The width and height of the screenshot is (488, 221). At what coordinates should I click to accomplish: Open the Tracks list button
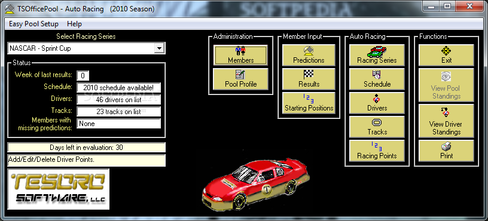(377, 127)
